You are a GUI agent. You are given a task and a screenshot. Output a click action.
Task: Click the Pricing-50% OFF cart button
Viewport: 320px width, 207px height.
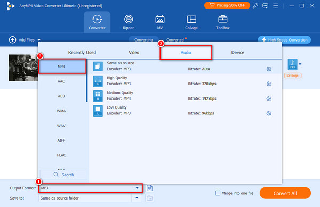pos(227,5)
